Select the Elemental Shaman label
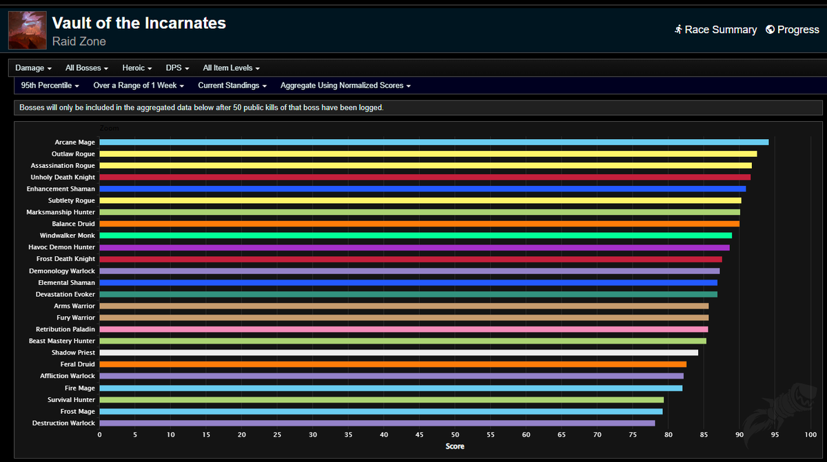Screen dimensions: 827x462 click(68, 282)
